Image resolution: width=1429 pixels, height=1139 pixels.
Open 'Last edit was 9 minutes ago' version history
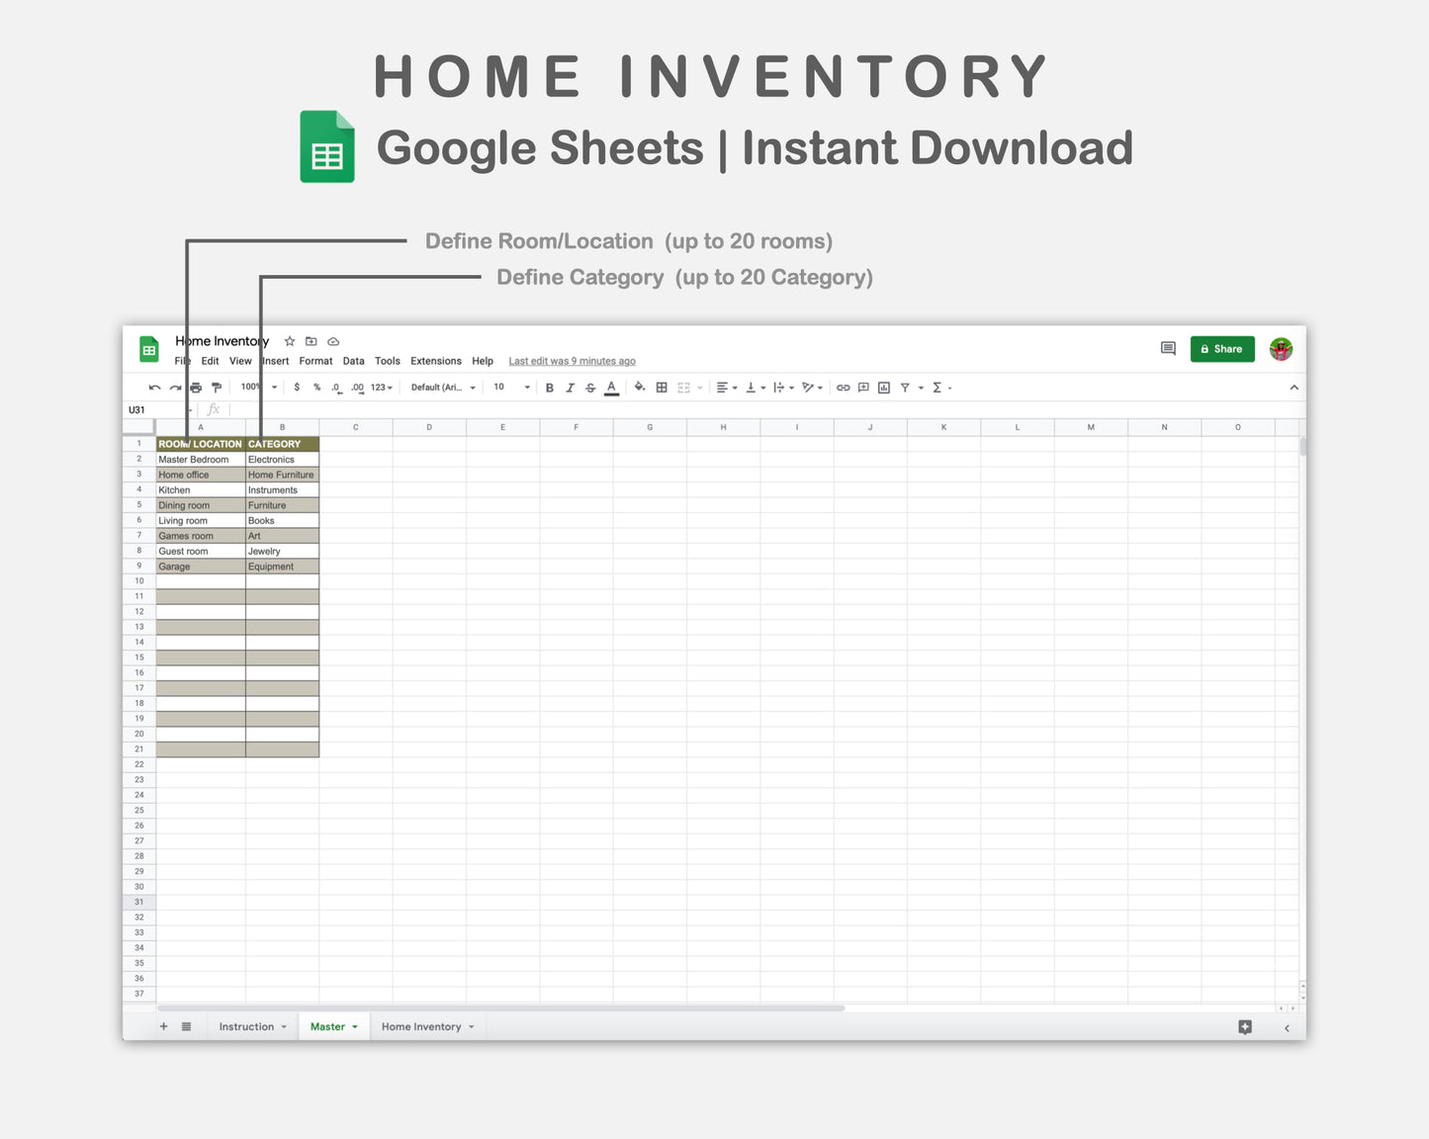pos(572,361)
